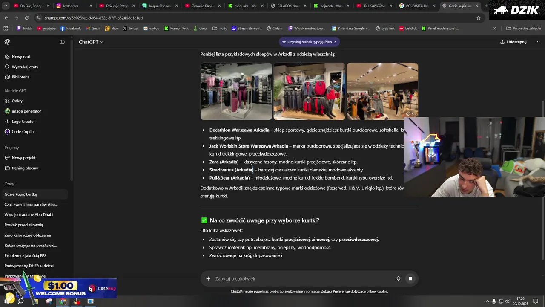Open Gmail bookmark
Screen dimensions: 545x307
(93, 29)
